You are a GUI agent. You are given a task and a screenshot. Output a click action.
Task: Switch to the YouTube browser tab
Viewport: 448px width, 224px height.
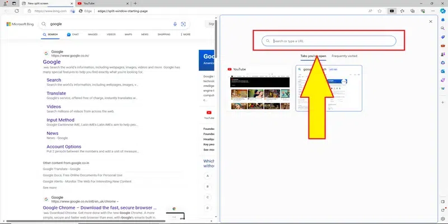click(104, 3)
